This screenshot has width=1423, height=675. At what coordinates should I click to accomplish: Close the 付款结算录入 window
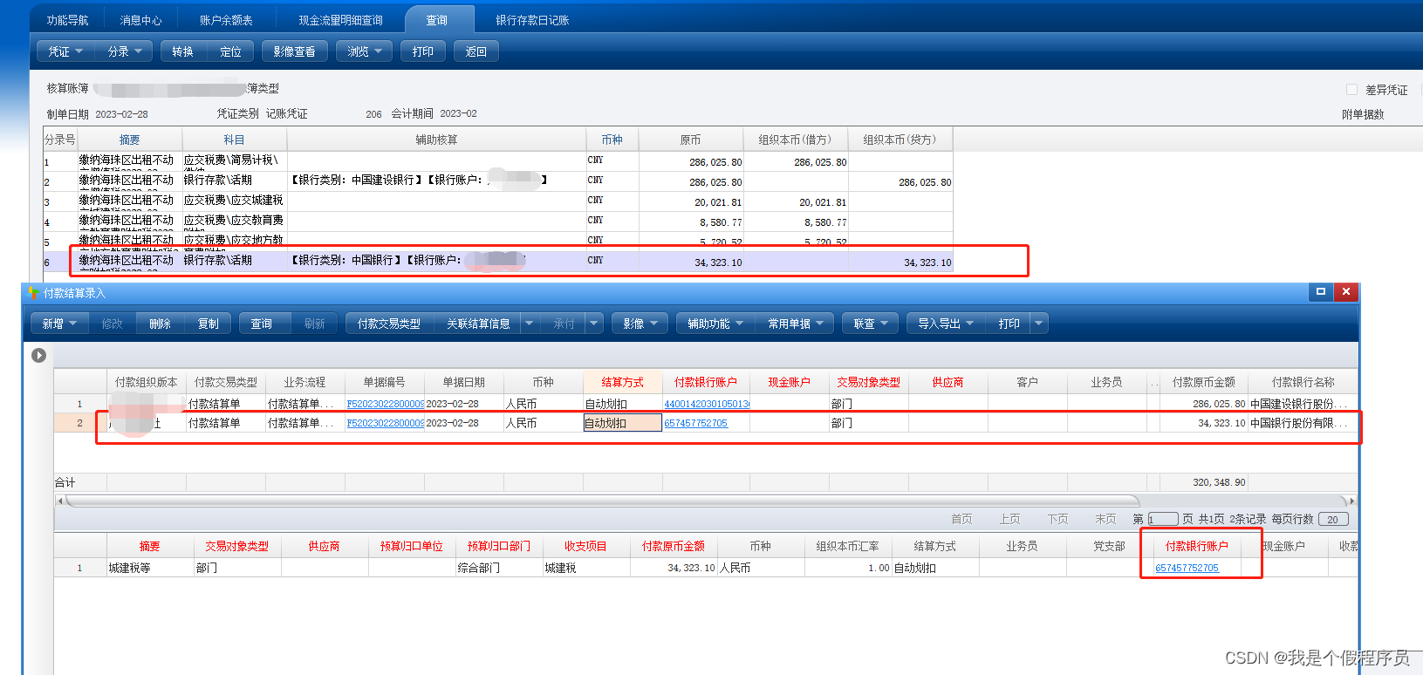click(x=1346, y=292)
